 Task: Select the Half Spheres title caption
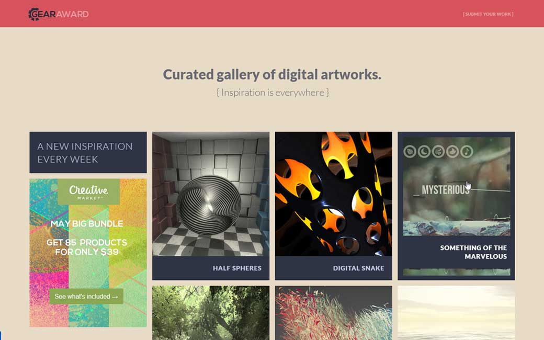pos(237,268)
